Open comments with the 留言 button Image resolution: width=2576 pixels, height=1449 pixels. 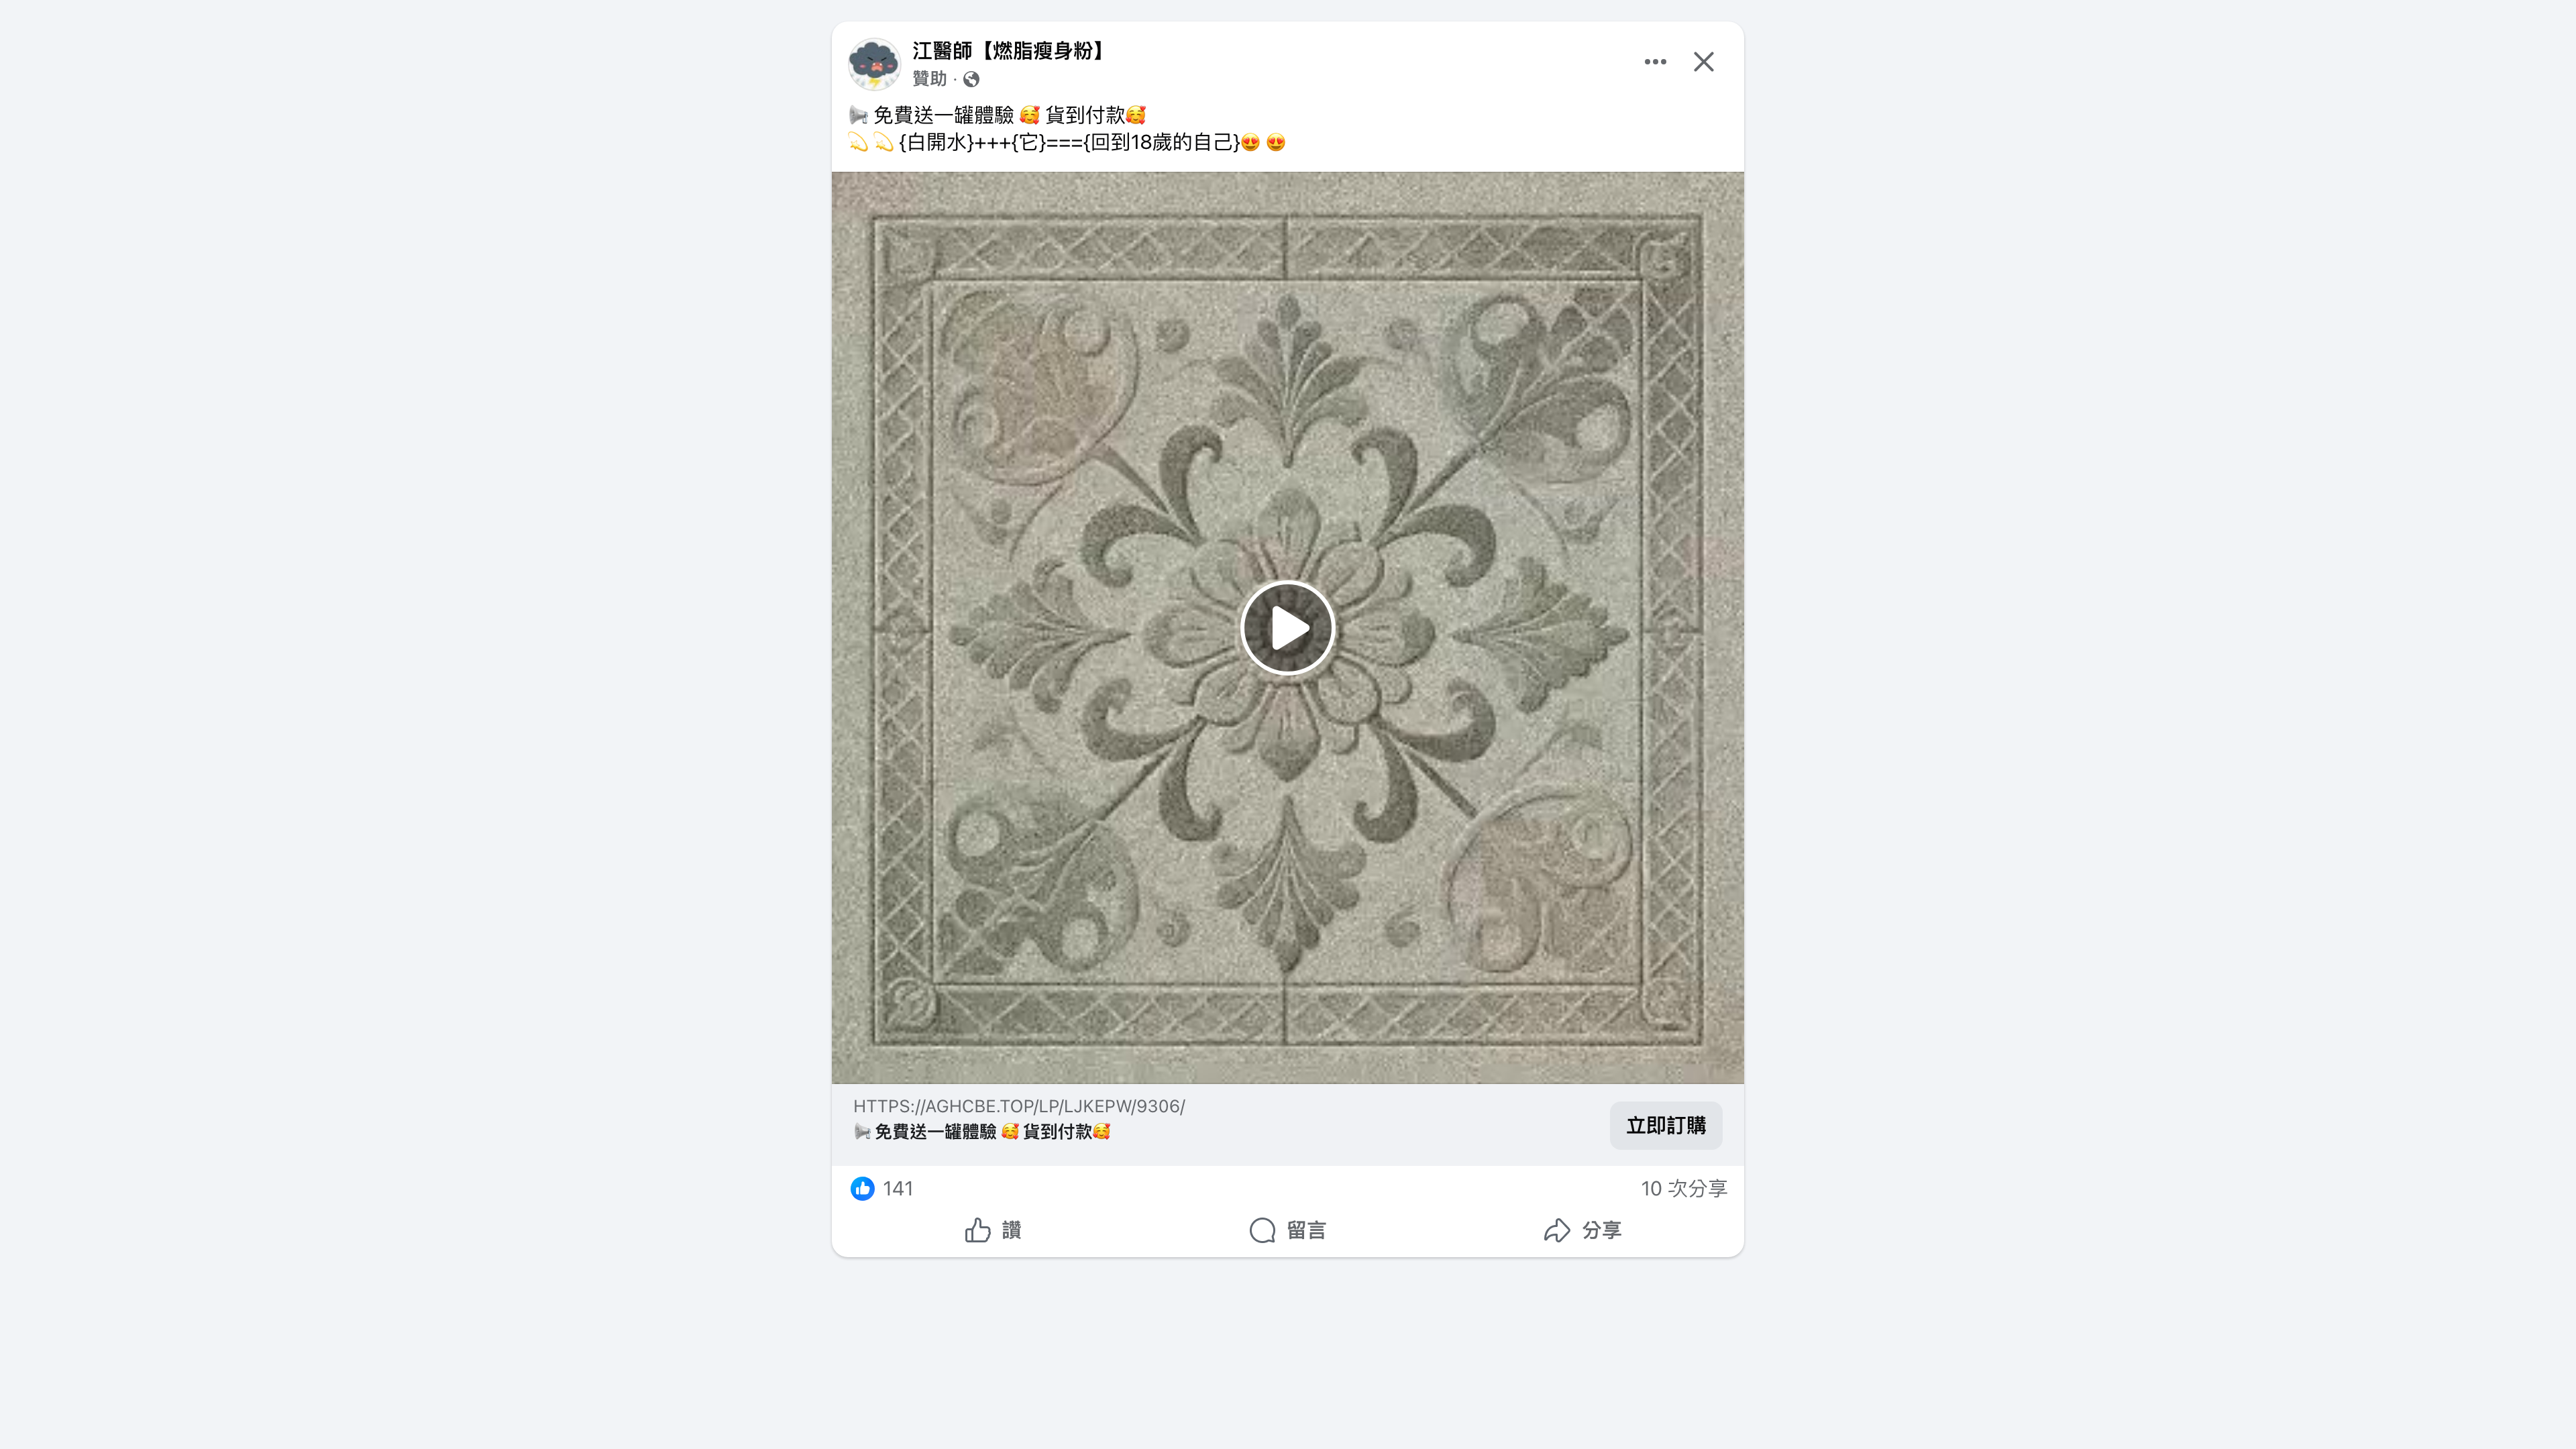(x=1287, y=1231)
